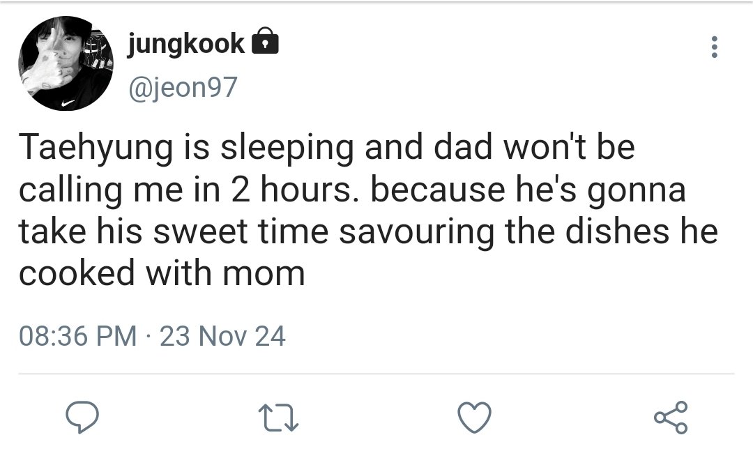
Task: Select the 23 Nov 24 date
Action: pyautogui.click(x=222, y=335)
